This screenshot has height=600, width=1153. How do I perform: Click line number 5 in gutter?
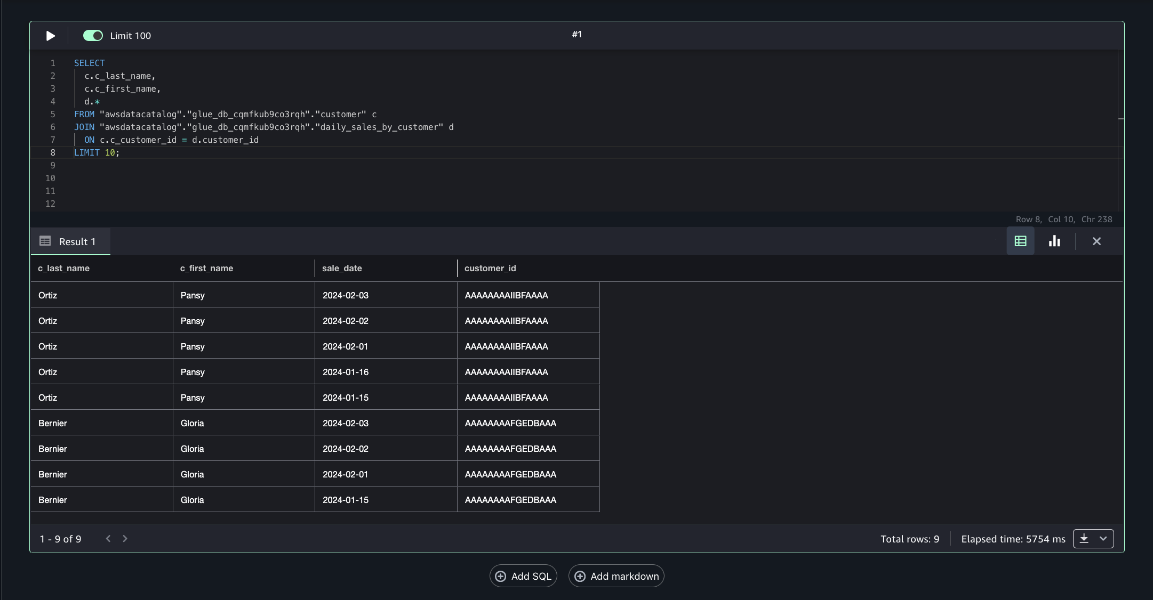tap(53, 114)
